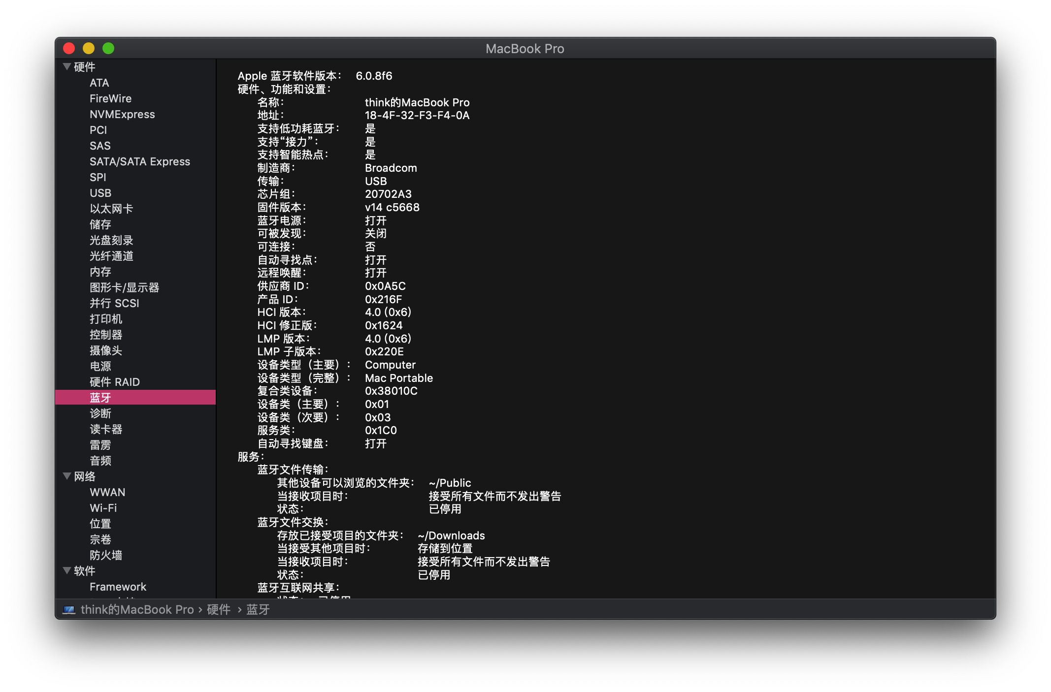This screenshot has height=692, width=1051.
Task: Open Framework under software section
Action: (118, 587)
